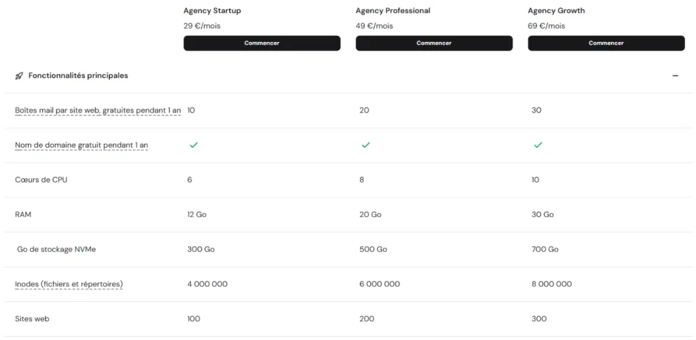Screen dimensions: 696x340
Task: Choose Agency Growth by clicking Commencer
Action: 606,43
